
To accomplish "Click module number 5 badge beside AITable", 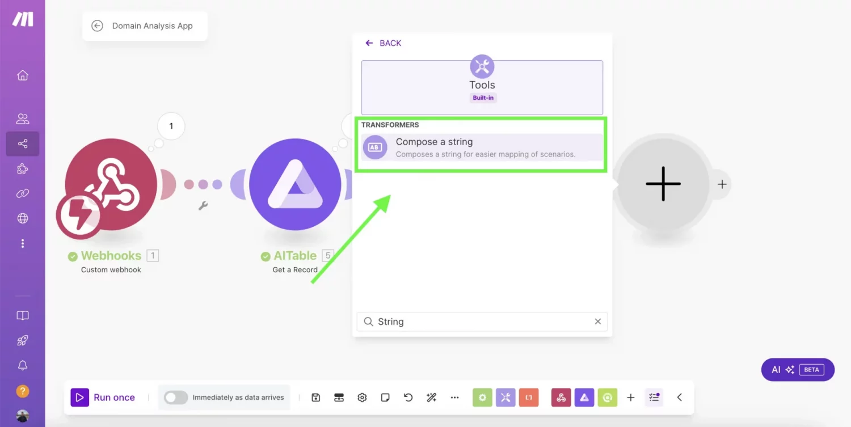I will tap(328, 256).
